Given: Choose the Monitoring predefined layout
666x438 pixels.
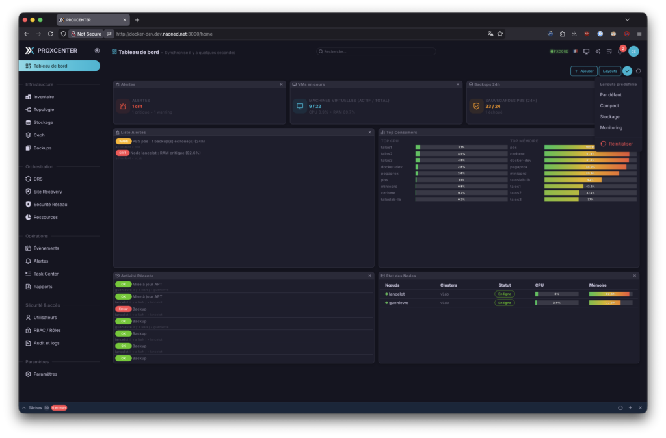Looking at the screenshot, I should coord(611,127).
